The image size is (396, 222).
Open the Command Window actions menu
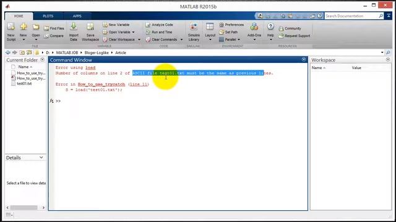[x=304, y=60]
